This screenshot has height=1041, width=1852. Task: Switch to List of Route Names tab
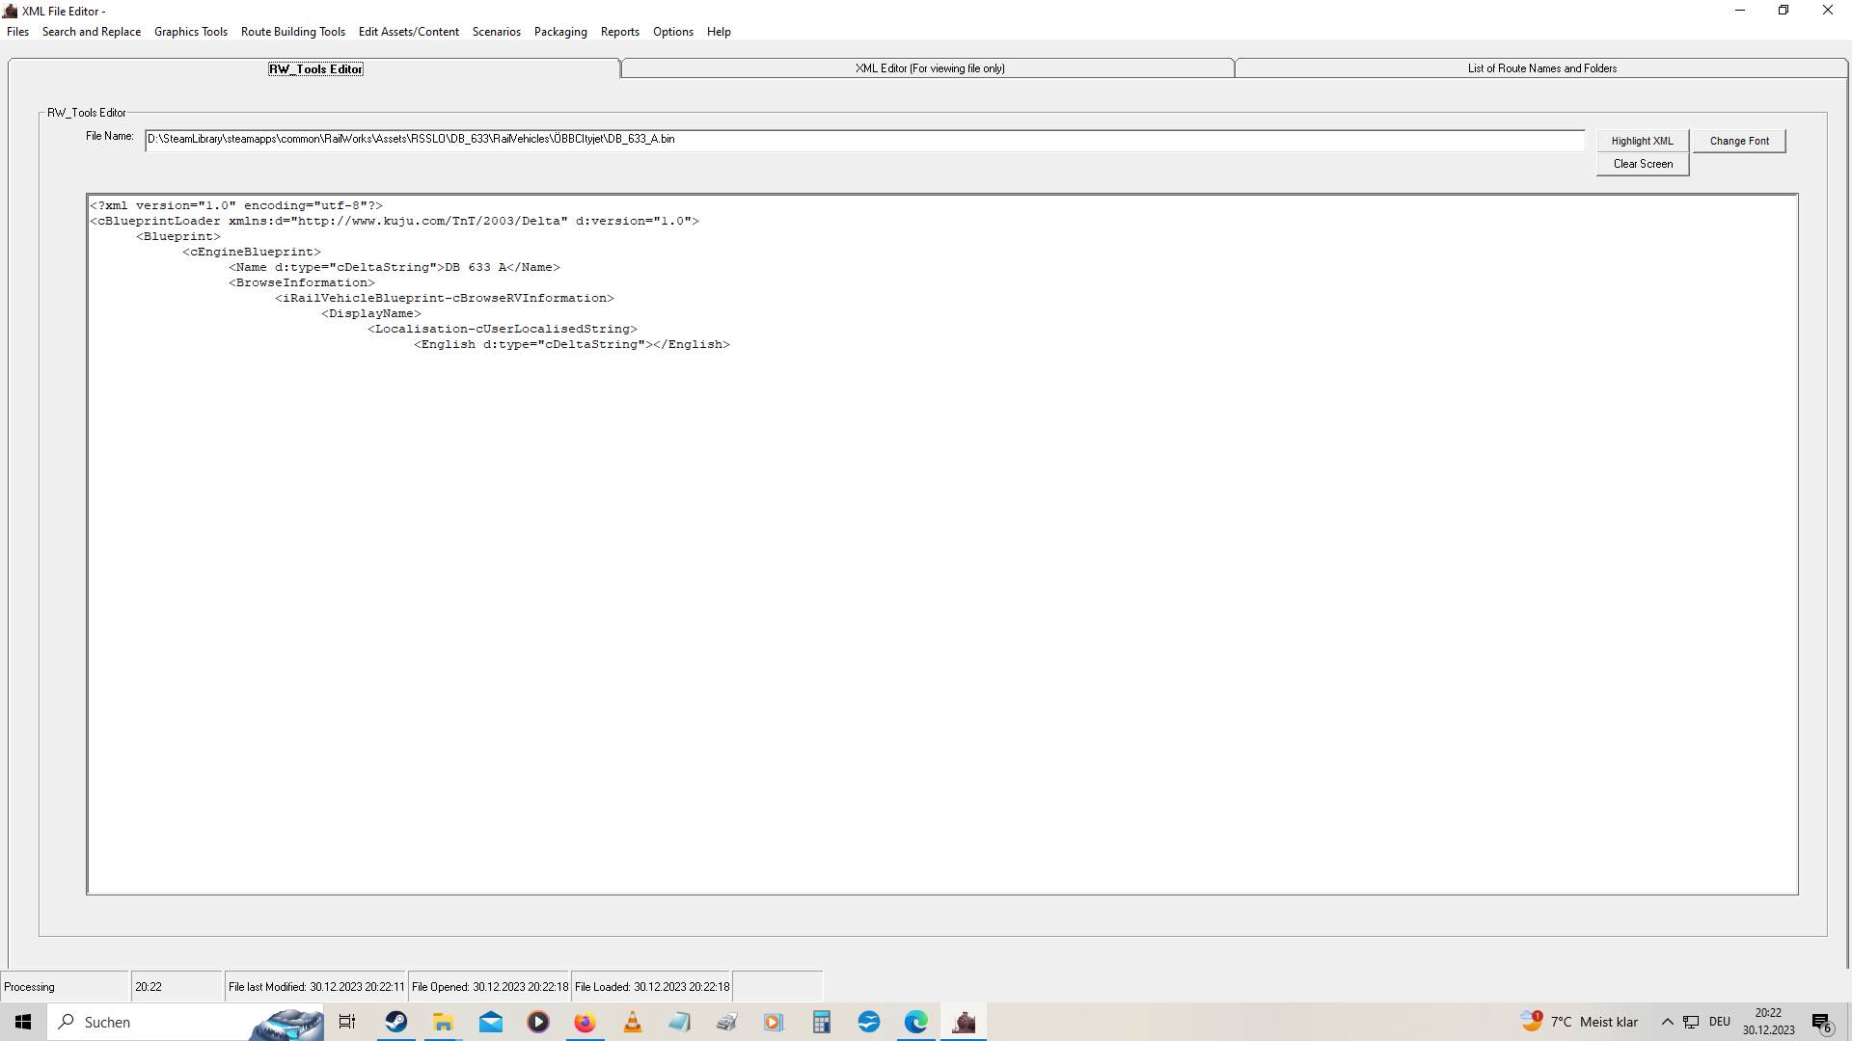tap(1541, 68)
